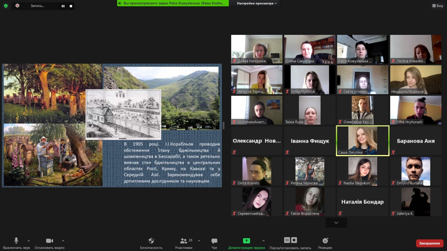Select Іванна Фищук participant tile

pyautogui.click(x=310, y=141)
